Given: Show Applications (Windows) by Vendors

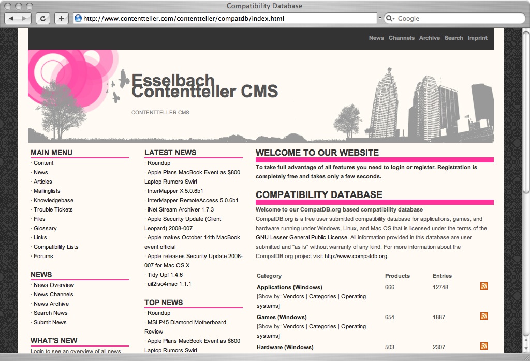Looking at the screenshot, I should pos(293,296).
